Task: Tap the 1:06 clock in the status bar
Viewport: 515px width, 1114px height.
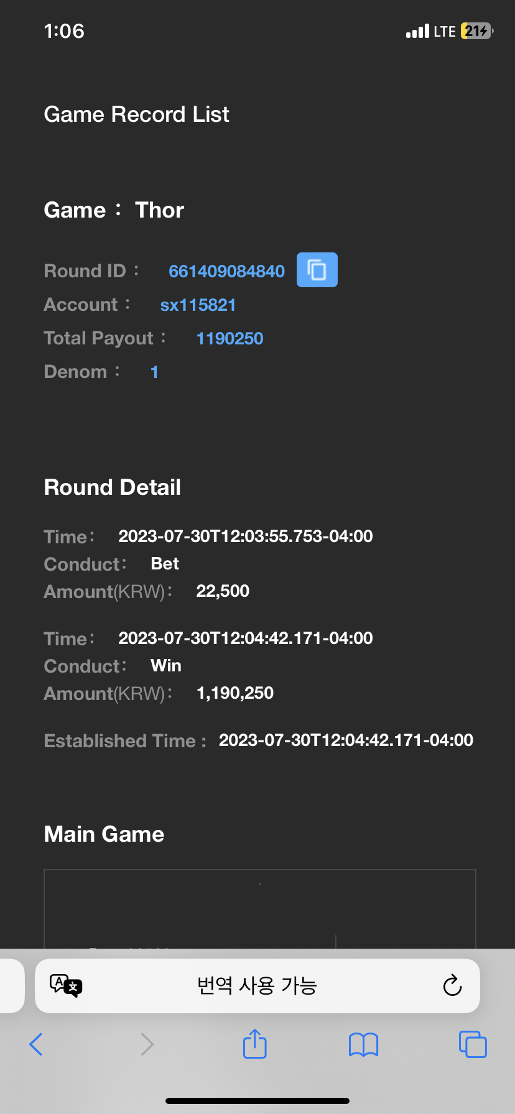Action: click(x=64, y=31)
